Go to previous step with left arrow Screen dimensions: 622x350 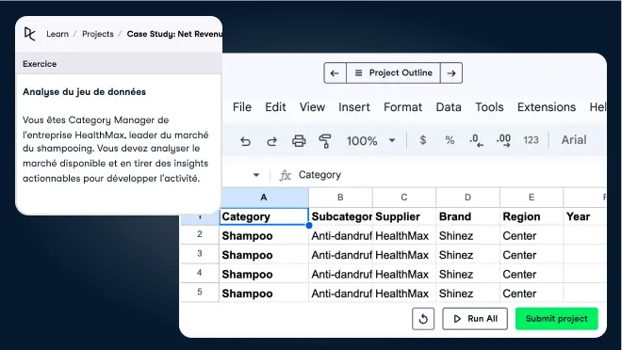pos(335,72)
